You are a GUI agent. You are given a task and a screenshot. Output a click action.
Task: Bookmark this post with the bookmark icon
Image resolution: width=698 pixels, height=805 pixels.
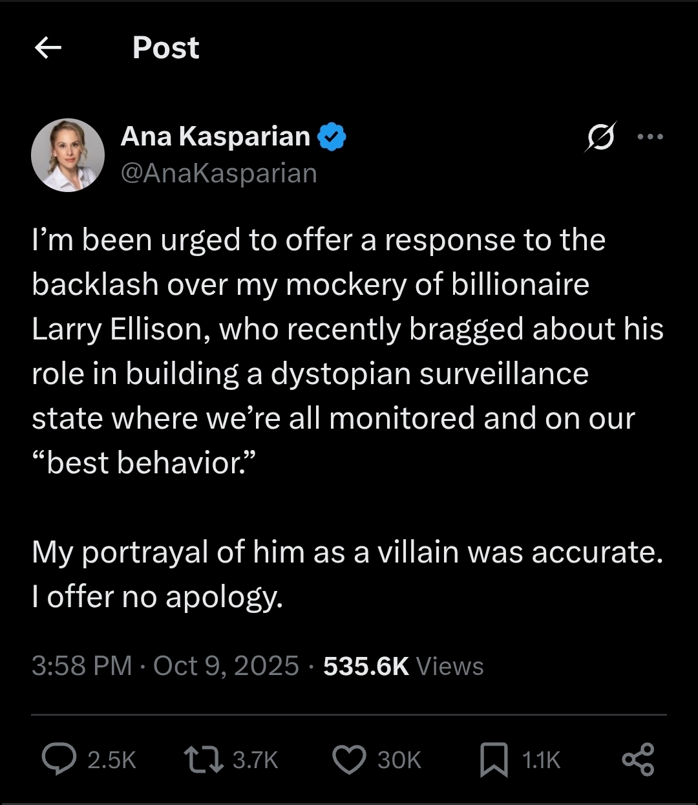click(x=494, y=759)
